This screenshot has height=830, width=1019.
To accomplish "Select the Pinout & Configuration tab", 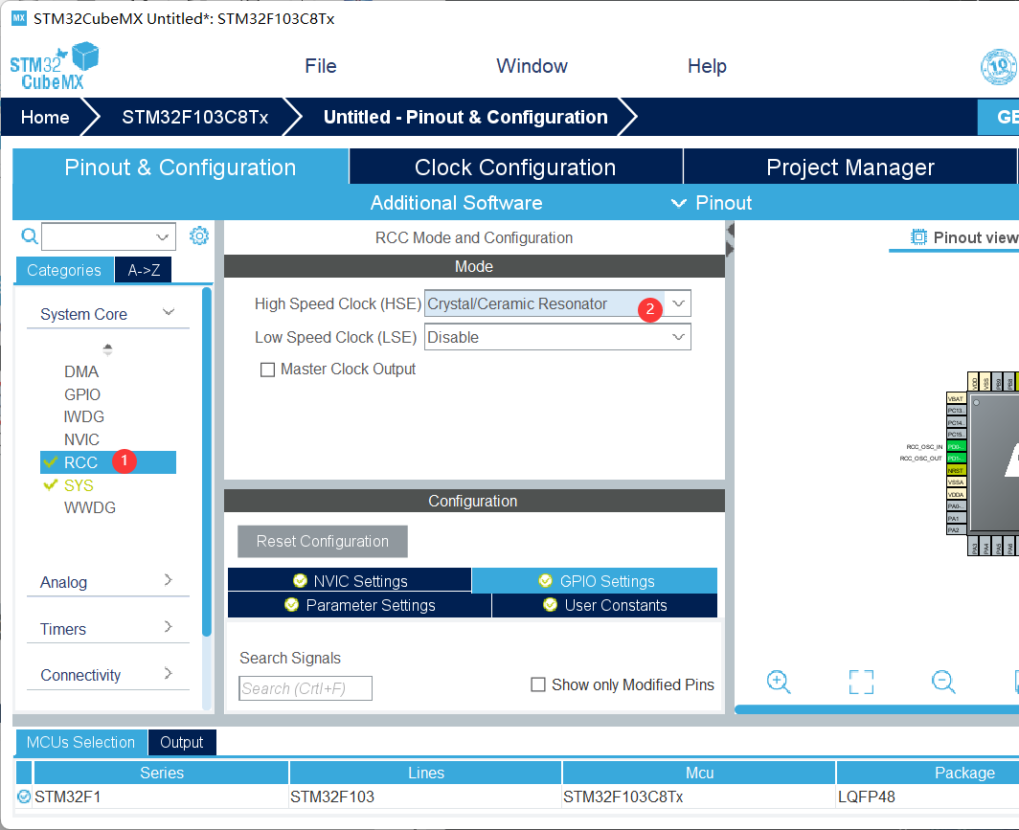I will [x=180, y=167].
